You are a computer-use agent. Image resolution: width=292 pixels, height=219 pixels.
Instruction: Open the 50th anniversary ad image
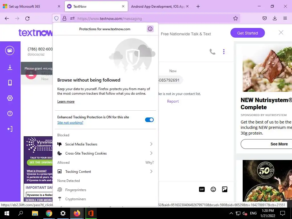coord(267,180)
